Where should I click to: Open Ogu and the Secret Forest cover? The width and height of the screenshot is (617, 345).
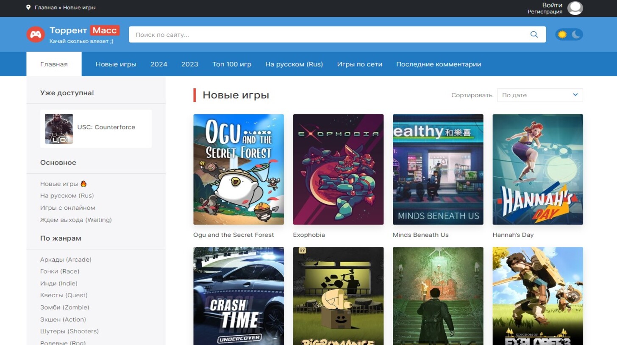pyautogui.click(x=239, y=169)
